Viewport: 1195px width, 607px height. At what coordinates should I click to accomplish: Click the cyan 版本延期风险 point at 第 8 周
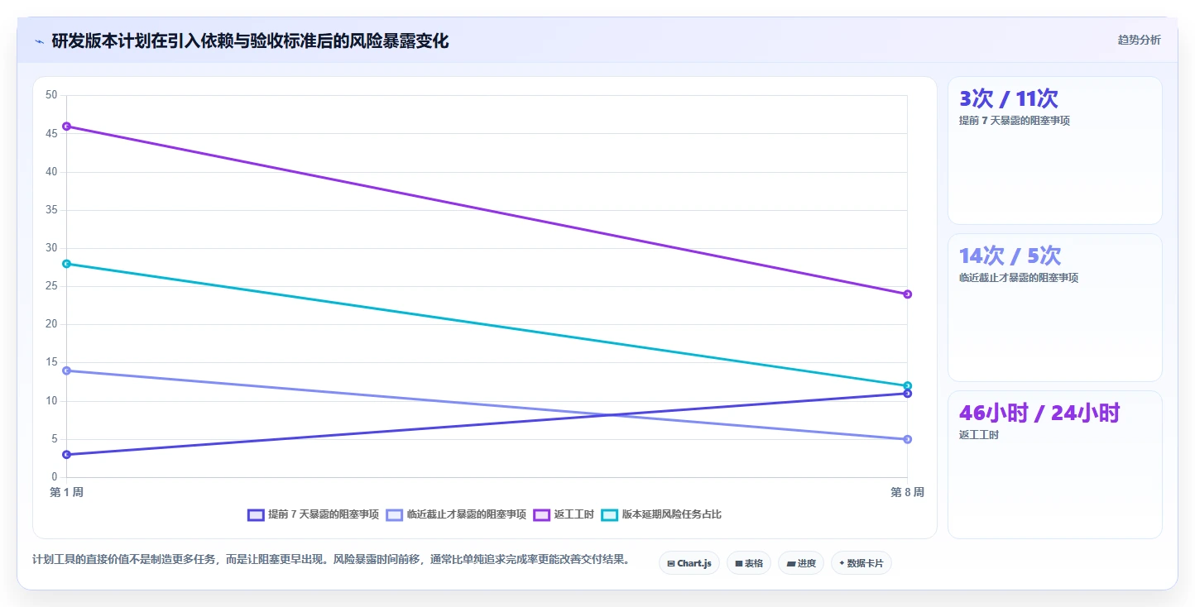907,385
